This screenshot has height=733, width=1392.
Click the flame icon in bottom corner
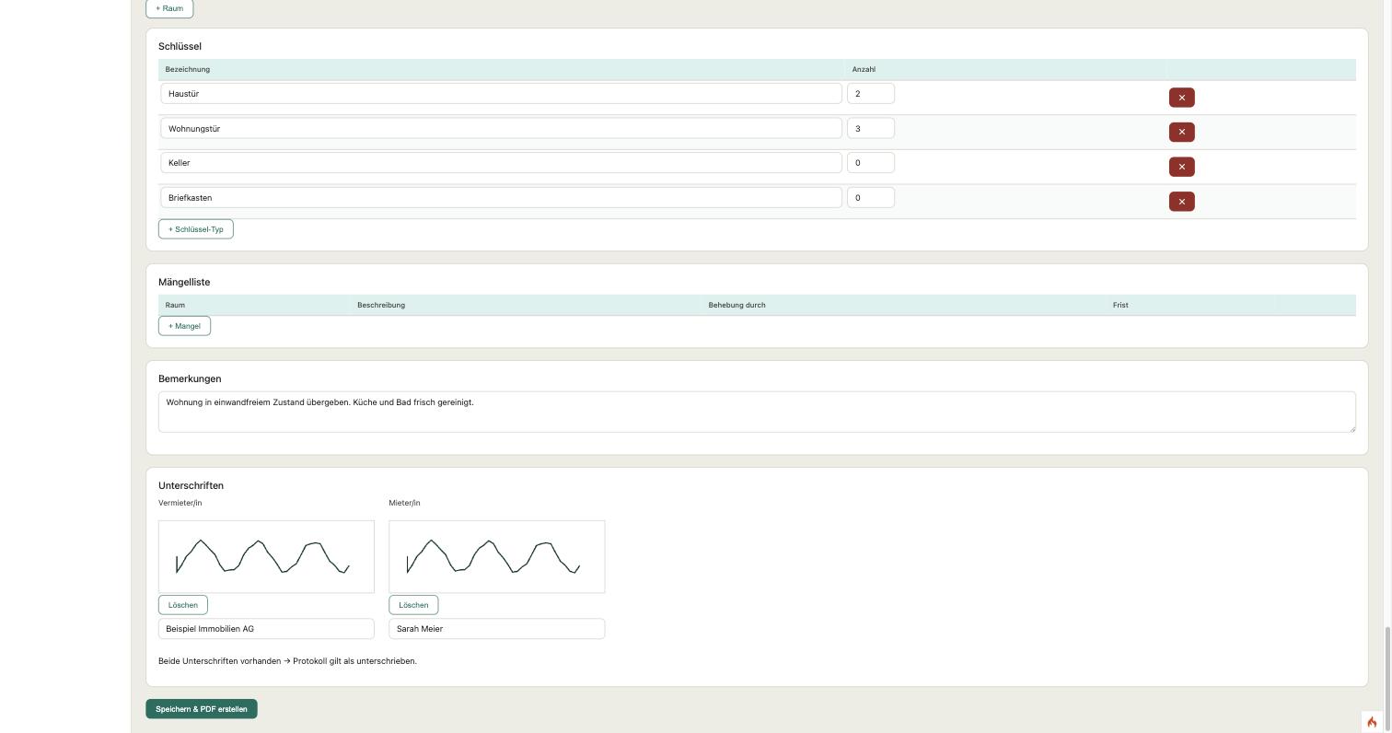(1372, 722)
